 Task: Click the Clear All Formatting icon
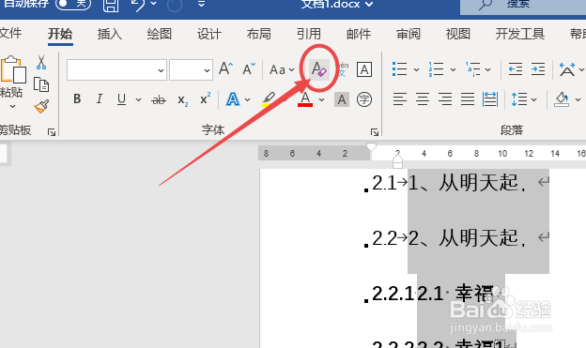click(x=318, y=69)
